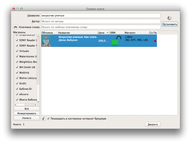Click the Остановить button

point(170,24)
